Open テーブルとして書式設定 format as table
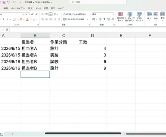 click(130, 17)
